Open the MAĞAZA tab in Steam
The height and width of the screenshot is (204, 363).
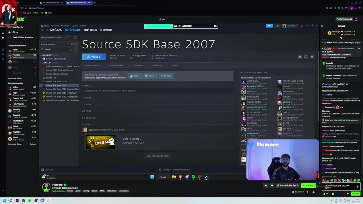(56, 30)
